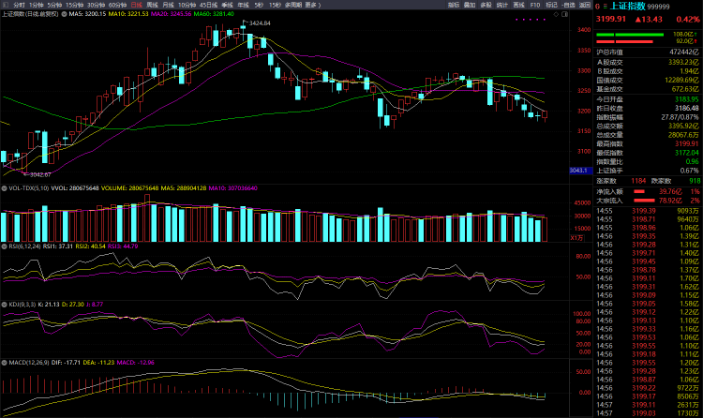Screen dimensions: 703x418
Task: Open settings icon beside the MA5 indicator header
Action: click(62, 14)
